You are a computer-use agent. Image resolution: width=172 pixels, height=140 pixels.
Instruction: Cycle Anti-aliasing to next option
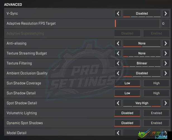point(166,43)
